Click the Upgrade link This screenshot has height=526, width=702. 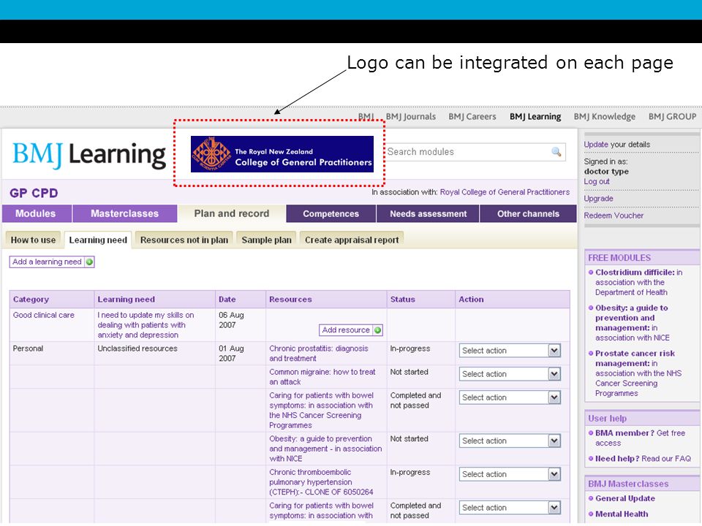(598, 198)
